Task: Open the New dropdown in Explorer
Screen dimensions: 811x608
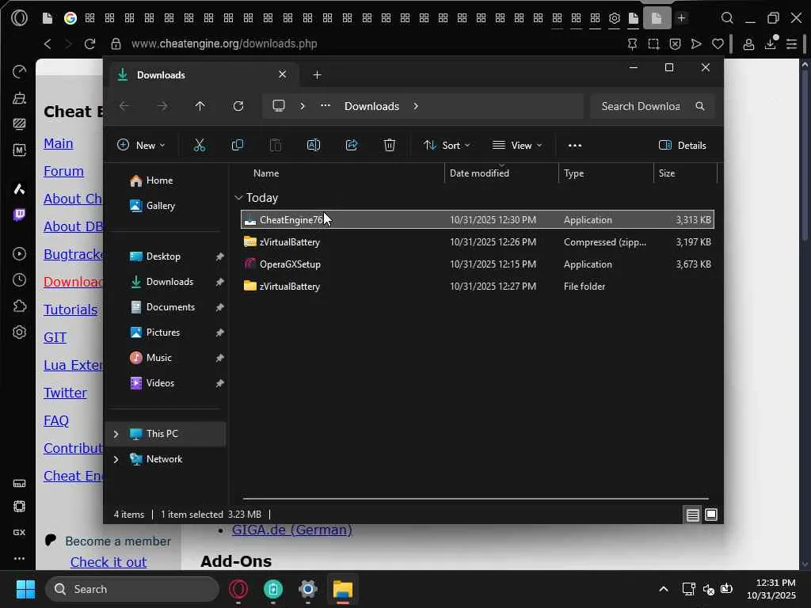Action: click(x=141, y=146)
